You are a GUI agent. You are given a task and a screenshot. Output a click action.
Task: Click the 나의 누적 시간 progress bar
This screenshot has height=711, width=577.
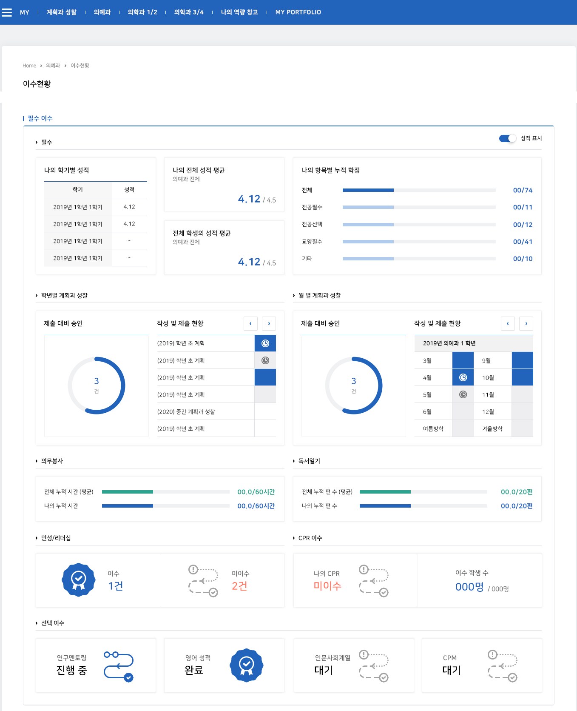pyautogui.click(x=166, y=506)
